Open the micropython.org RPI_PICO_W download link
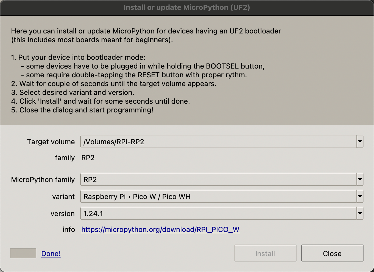The image size is (374, 272). click(x=161, y=229)
